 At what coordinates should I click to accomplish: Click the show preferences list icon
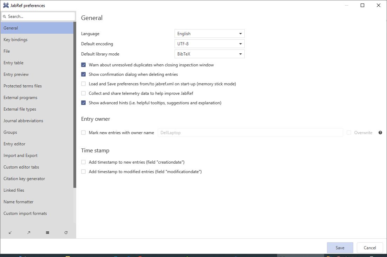pyautogui.click(x=47, y=232)
